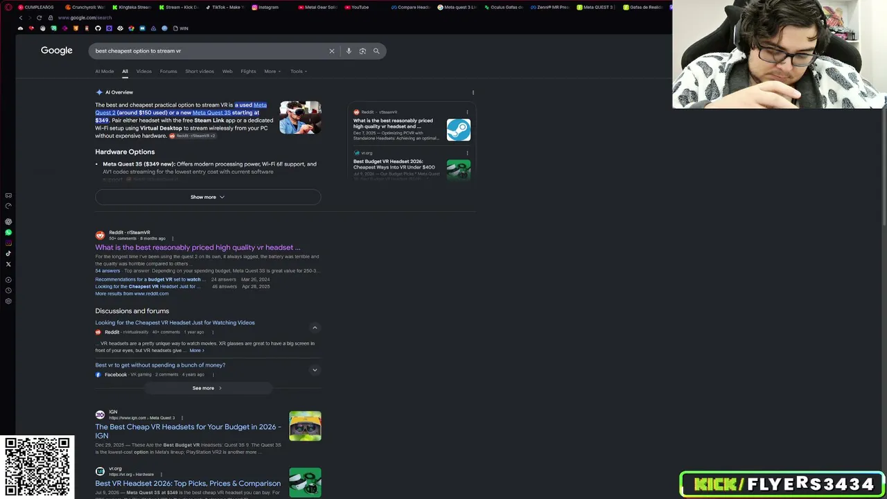Select the Videos search tab
The height and width of the screenshot is (499, 887).
[x=143, y=71]
